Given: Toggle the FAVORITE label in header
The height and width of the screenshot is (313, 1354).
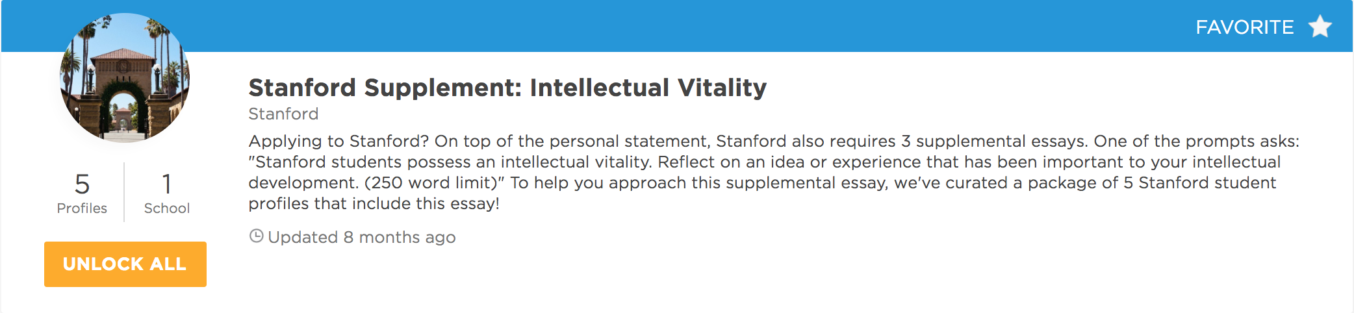Looking at the screenshot, I should tap(1245, 27).
